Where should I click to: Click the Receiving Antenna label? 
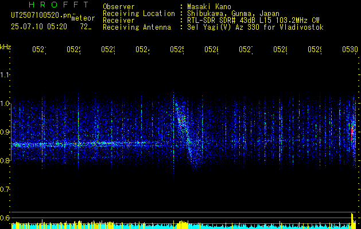point(137,27)
